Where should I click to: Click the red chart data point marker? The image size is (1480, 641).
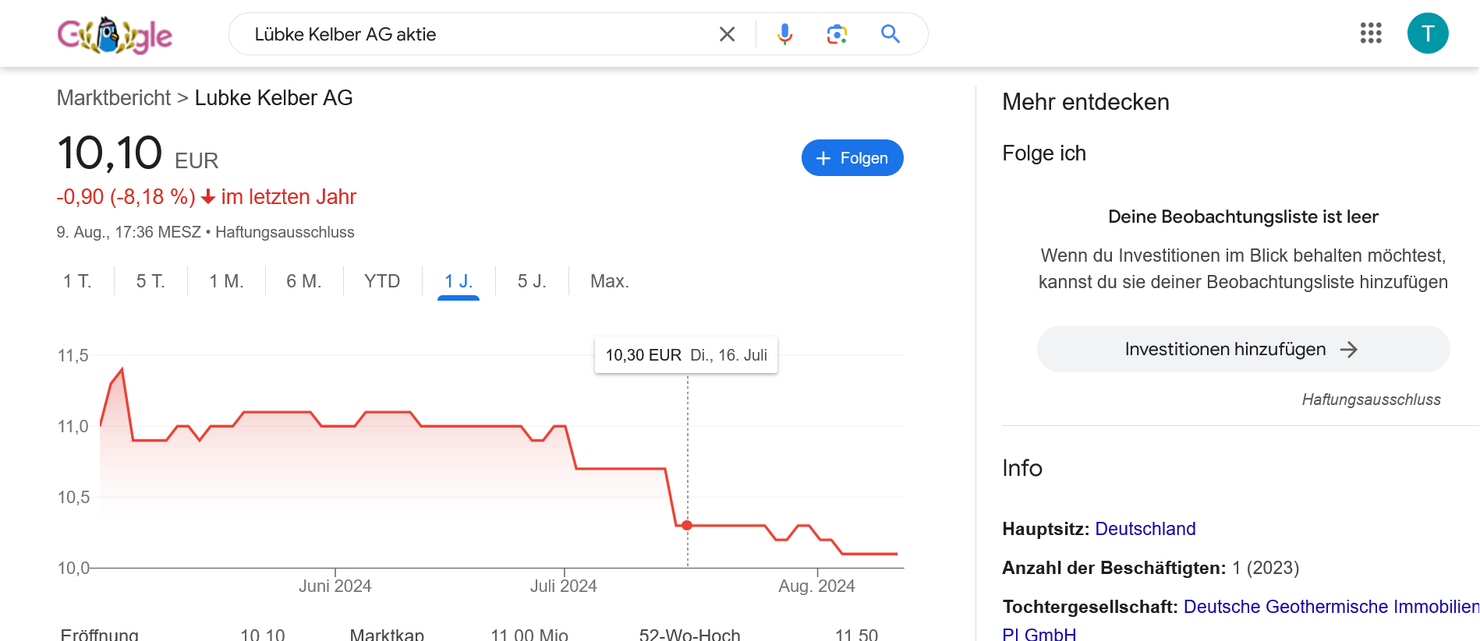687,526
